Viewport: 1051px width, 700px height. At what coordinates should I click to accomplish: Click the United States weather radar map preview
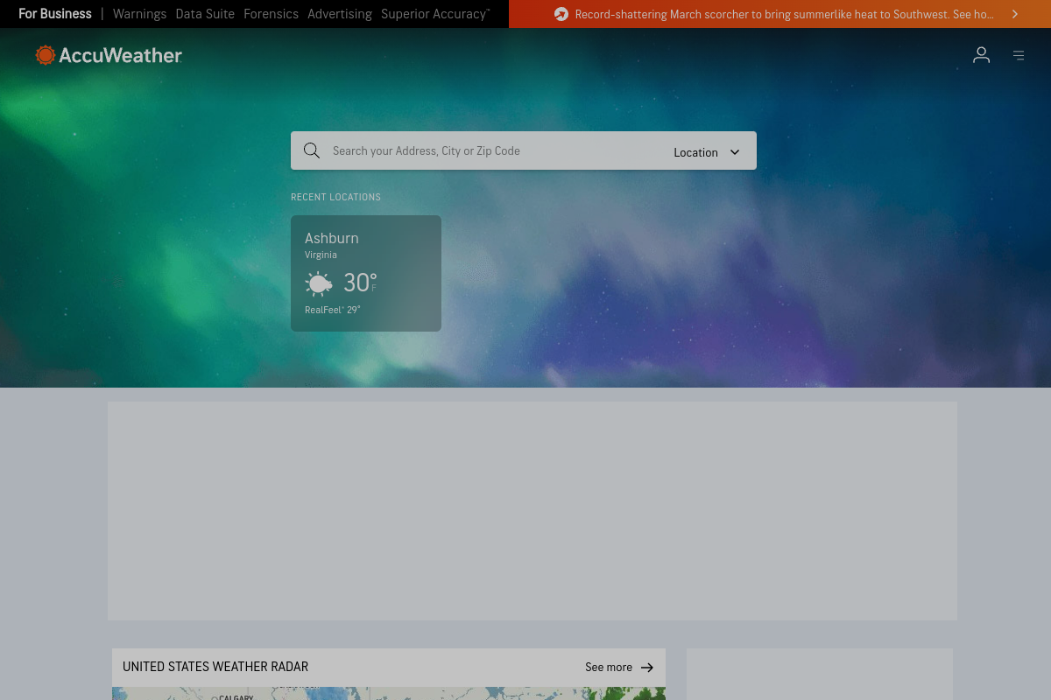[x=388, y=694]
